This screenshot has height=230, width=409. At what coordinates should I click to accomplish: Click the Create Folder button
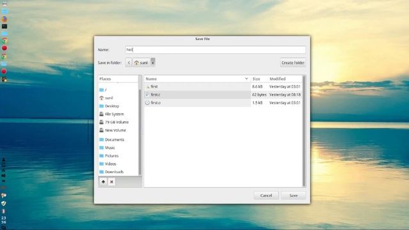(x=293, y=63)
